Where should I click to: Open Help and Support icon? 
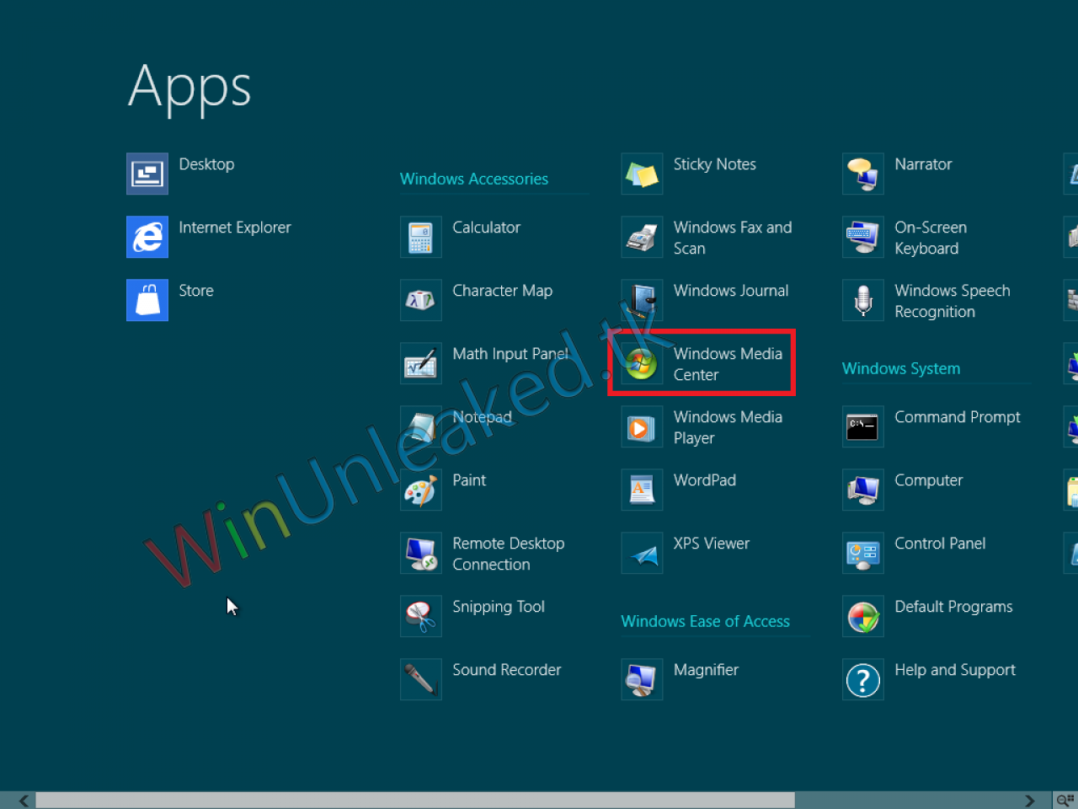(x=863, y=679)
